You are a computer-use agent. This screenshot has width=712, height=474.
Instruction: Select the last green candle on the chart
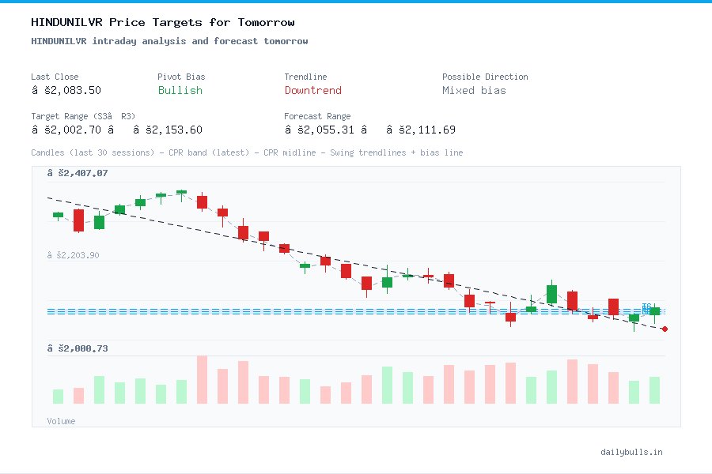[x=655, y=310]
